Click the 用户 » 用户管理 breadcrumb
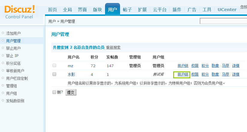The height and width of the screenshot is (132, 247). click(62, 21)
